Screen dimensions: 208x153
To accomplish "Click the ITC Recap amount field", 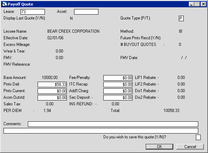I will [118, 84].
